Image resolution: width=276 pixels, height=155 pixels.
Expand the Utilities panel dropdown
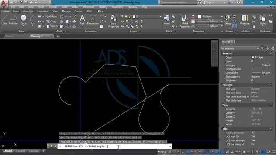click(247, 31)
